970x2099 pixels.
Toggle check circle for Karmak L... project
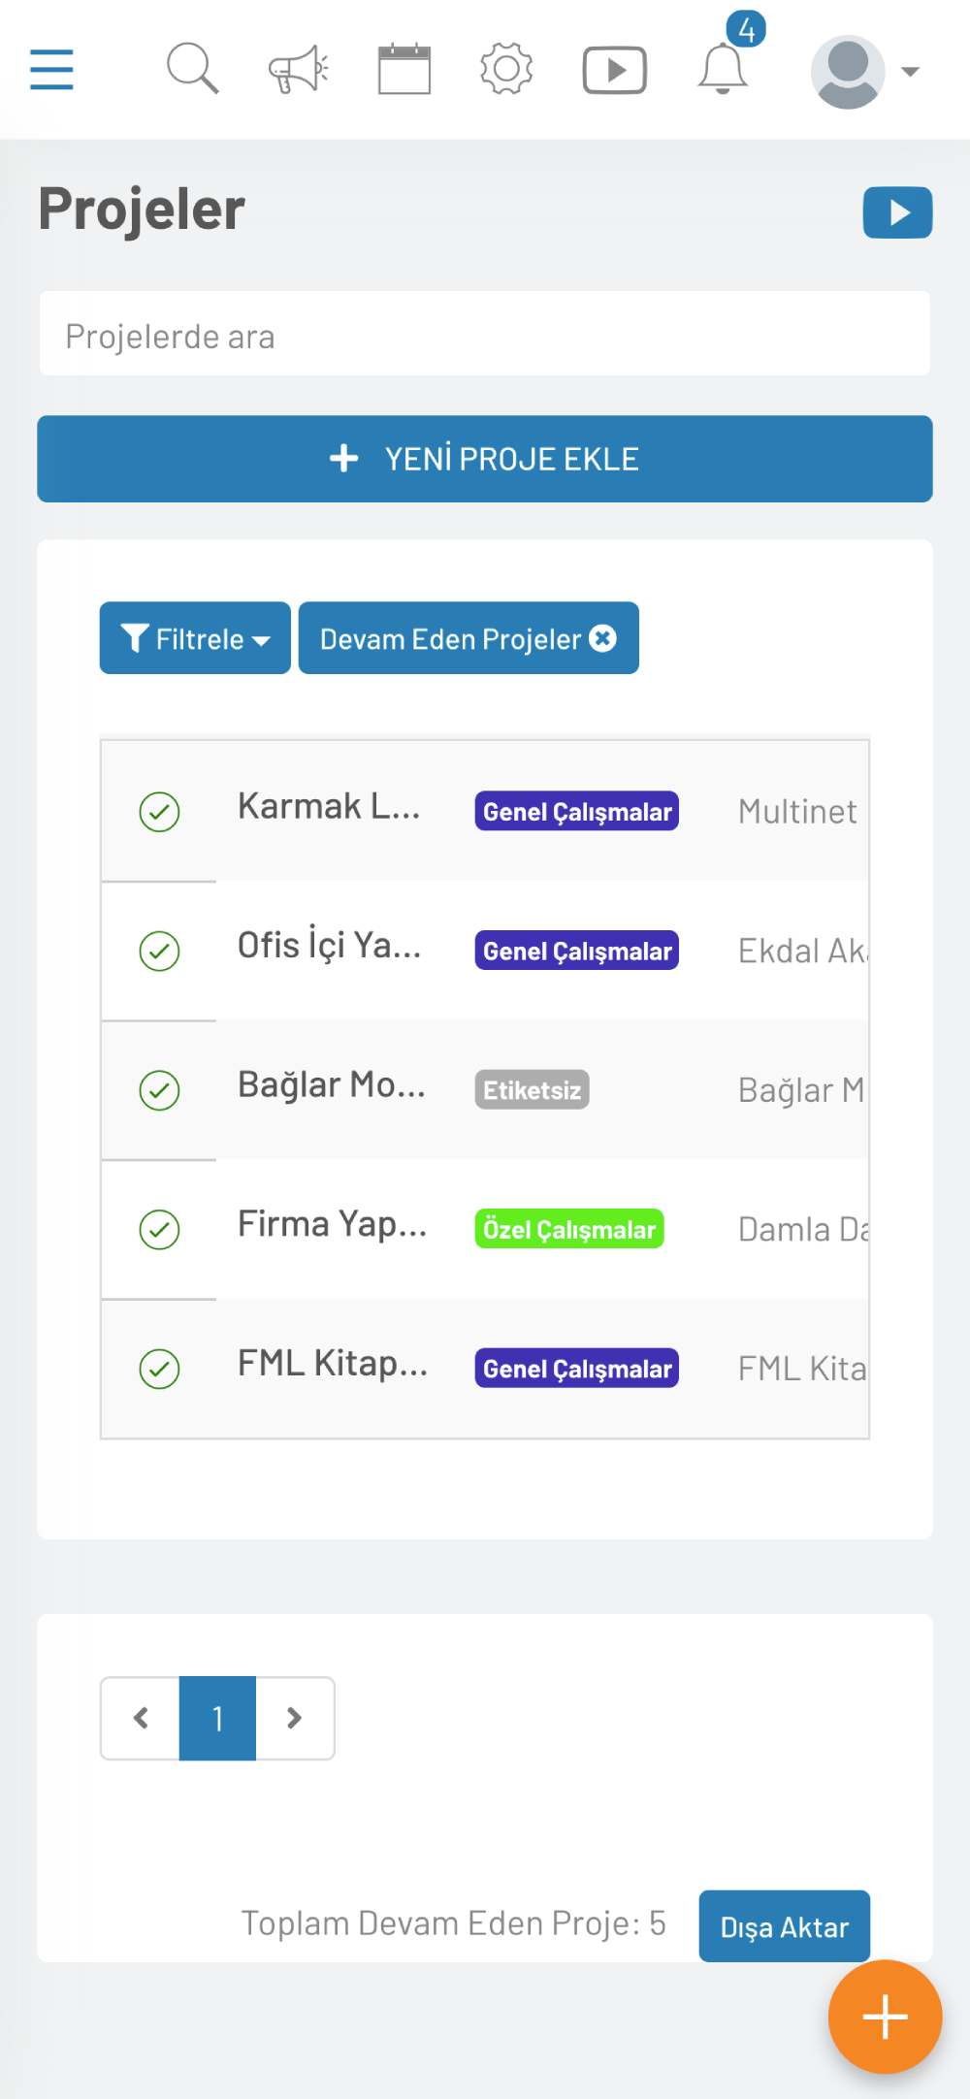coord(159,812)
